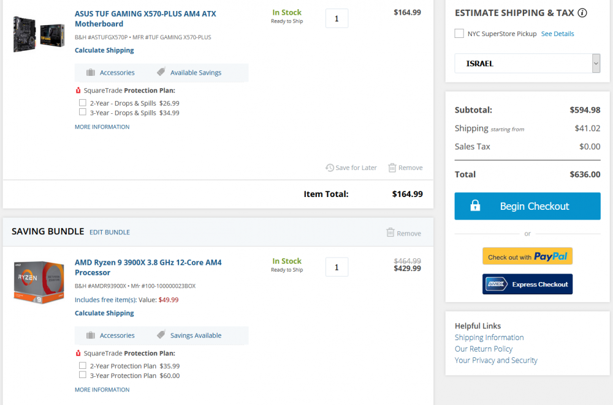This screenshot has height=405, width=613.
Task: Click Edit Bundle link
Action: tap(110, 232)
